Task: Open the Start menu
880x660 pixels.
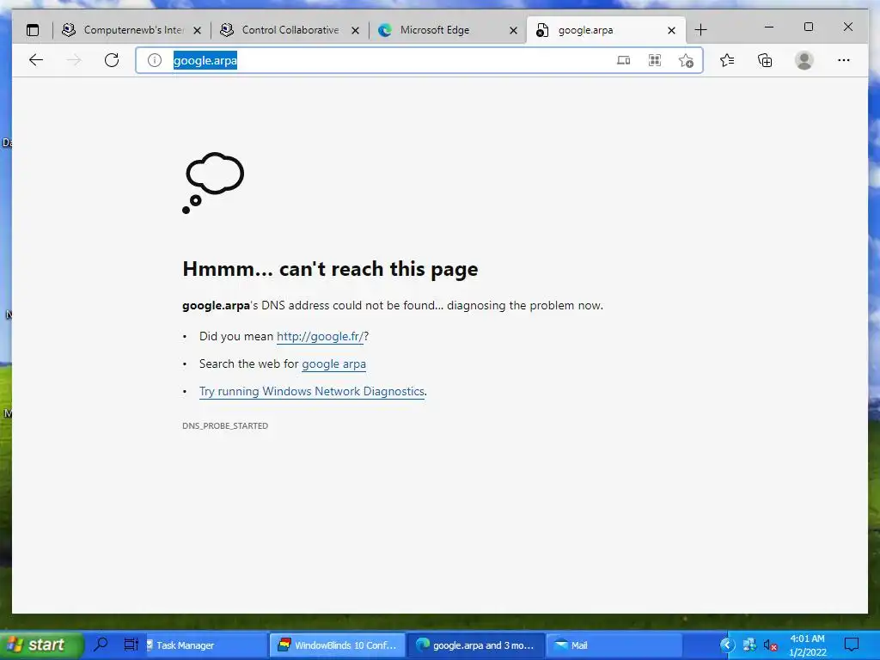Action: 42,645
